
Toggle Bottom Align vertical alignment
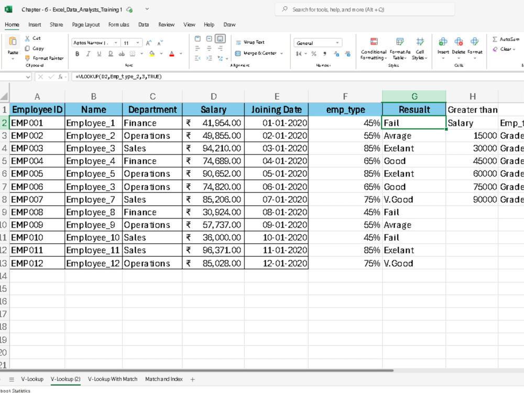(x=220, y=39)
